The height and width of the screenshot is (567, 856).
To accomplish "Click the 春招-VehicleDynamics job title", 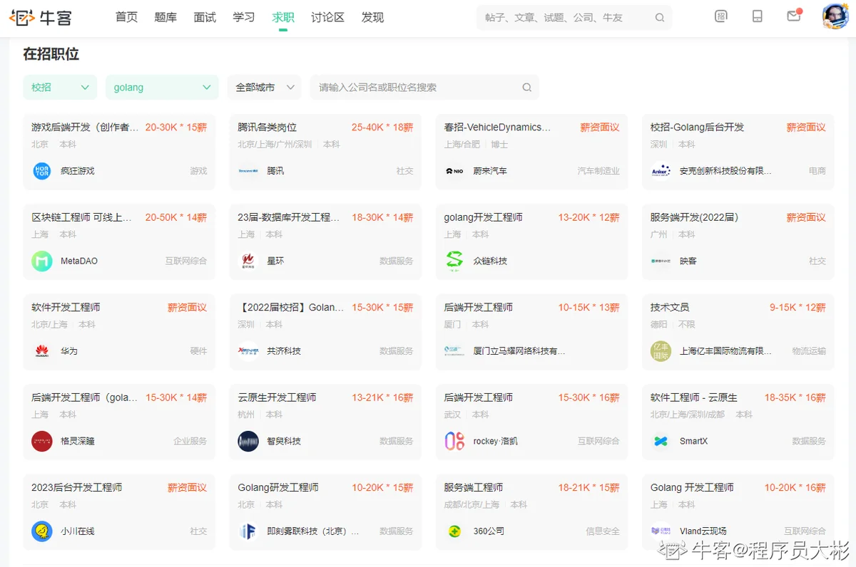I will 498,128.
